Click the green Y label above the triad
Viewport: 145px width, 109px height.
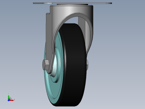coord(8,94)
